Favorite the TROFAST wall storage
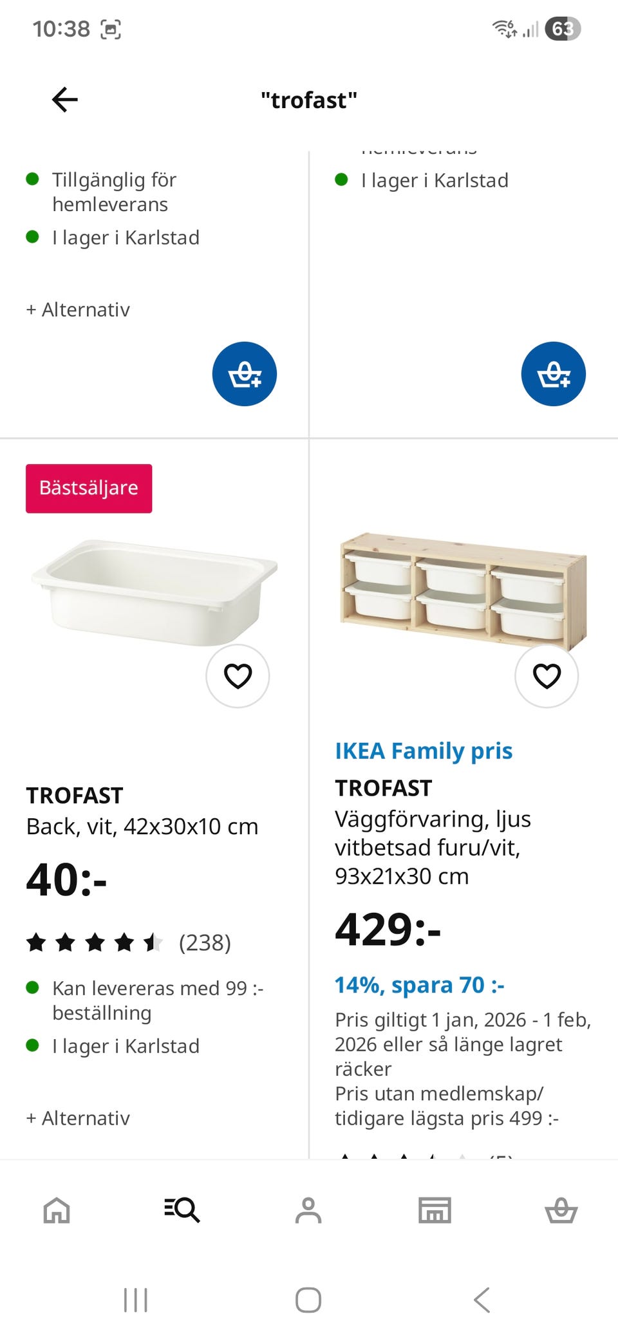618x1339 pixels. click(547, 676)
